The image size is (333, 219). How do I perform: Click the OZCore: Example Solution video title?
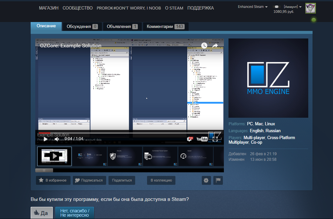pos(71,45)
